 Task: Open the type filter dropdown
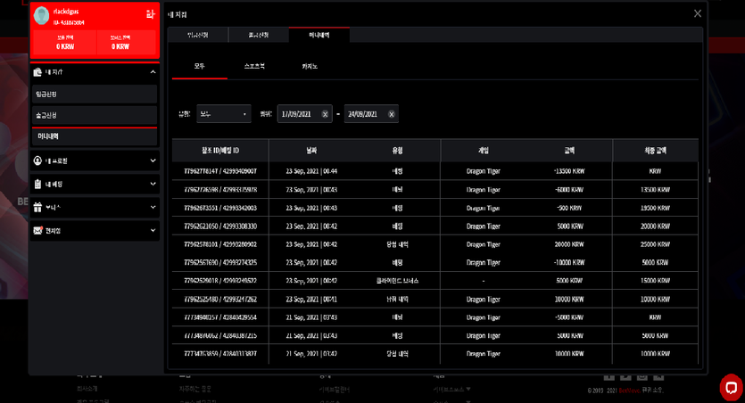click(x=224, y=114)
